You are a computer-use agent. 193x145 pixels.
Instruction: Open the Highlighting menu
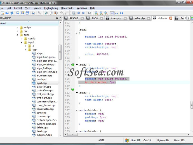click(51, 8)
